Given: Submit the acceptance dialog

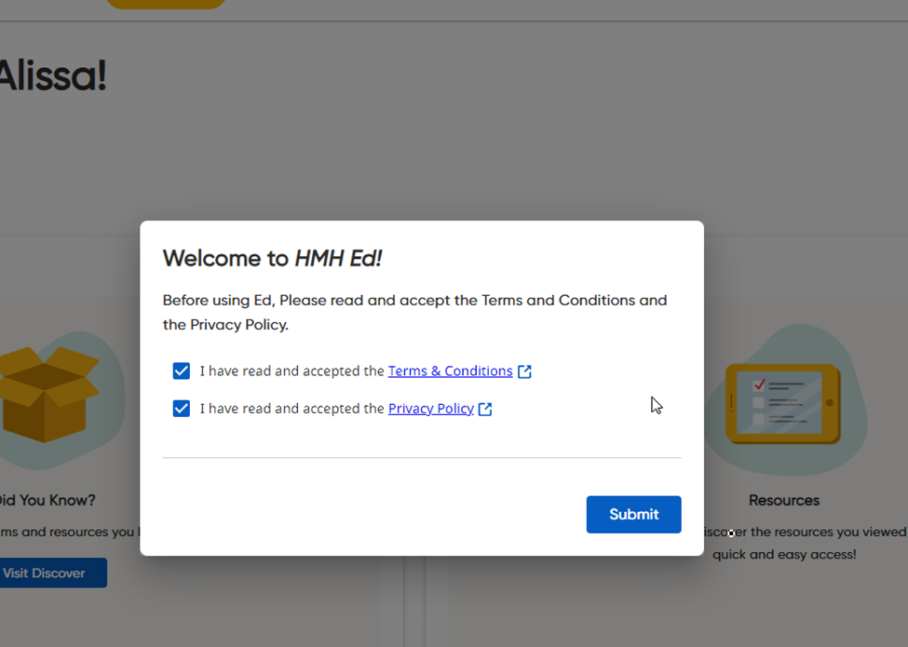Looking at the screenshot, I should point(633,515).
